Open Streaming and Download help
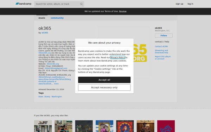The image size is (211, 132). pyautogui.click(x=161, y=51)
